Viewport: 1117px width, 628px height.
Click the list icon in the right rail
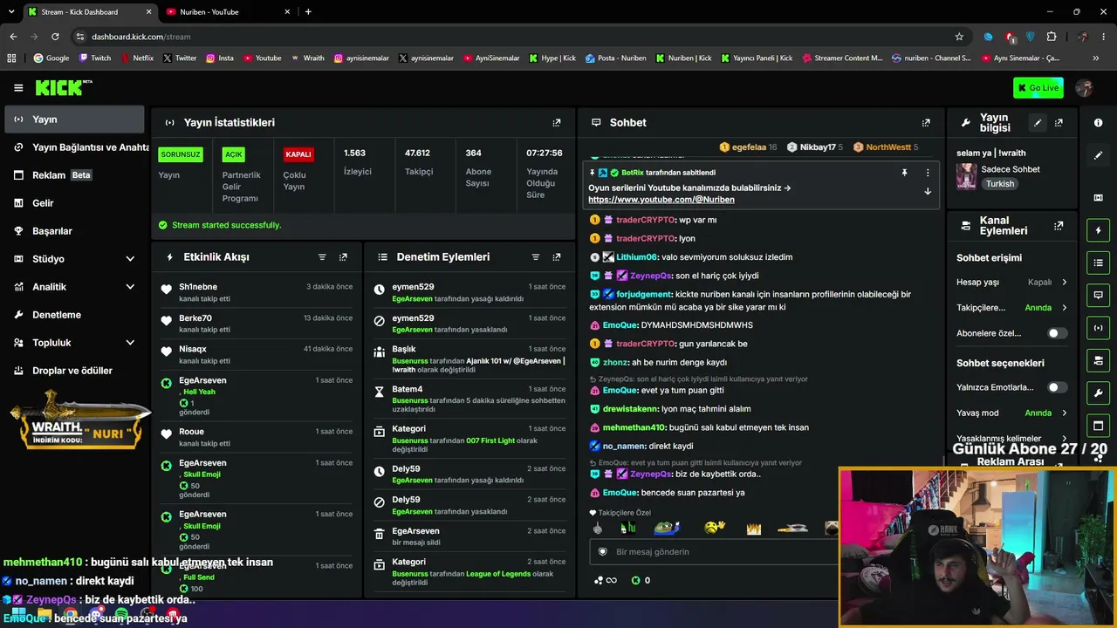pyautogui.click(x=1098, y=263)
